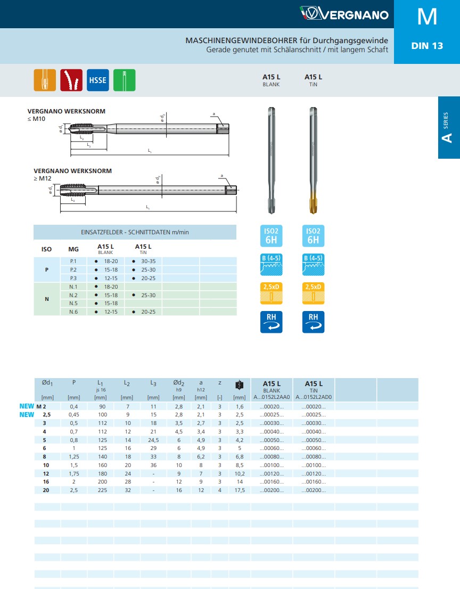Click '...00020...' in the TiN column

(x=314, y=406)
